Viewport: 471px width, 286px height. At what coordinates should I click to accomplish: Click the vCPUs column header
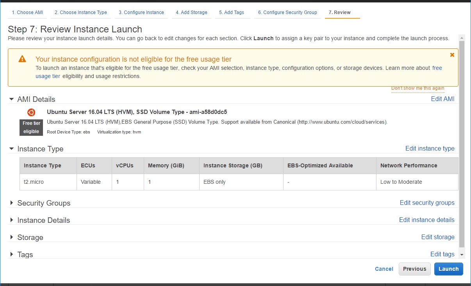(x=128, y=166)
